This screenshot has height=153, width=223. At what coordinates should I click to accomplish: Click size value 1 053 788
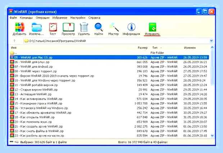click(141, 104)
